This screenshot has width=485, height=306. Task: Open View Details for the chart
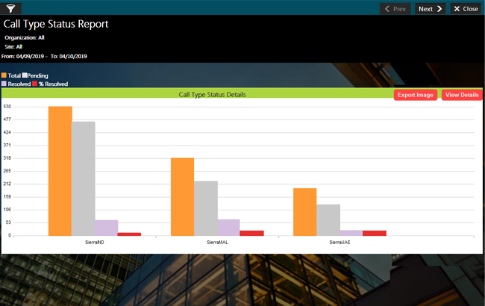point(461,95)
